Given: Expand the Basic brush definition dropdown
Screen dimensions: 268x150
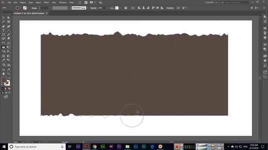Looking at the screenshot, I should (x=88, y=8).
